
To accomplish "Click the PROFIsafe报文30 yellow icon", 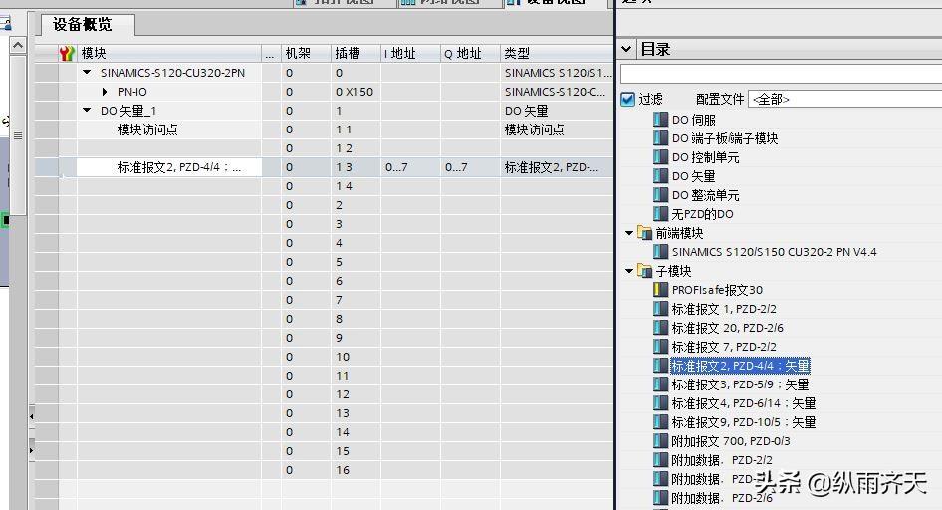I will (x=660, y=290).
